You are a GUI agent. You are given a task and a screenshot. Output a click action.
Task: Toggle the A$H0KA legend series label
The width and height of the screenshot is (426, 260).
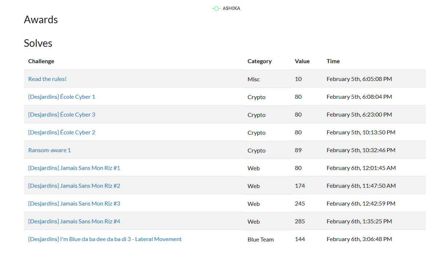[231, 8]
